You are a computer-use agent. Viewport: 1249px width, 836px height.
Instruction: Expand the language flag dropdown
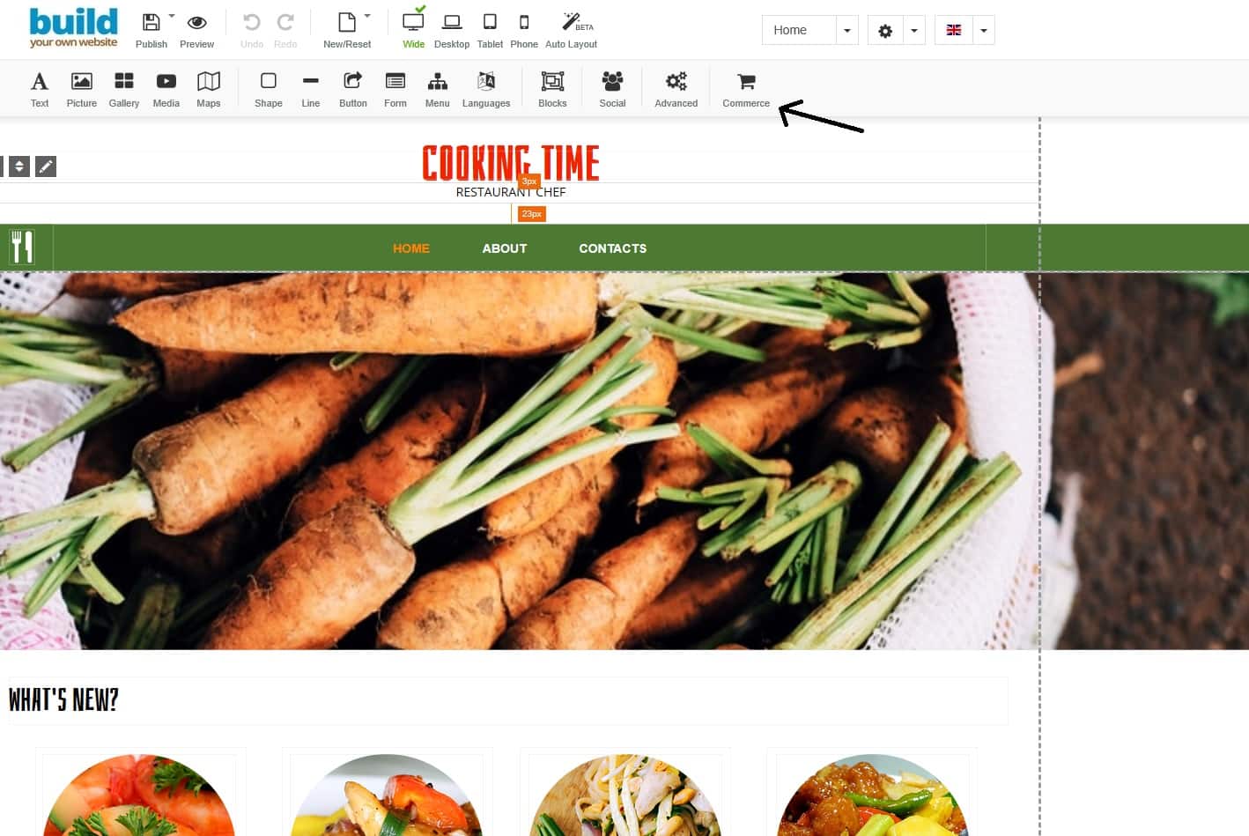point(984,30)
